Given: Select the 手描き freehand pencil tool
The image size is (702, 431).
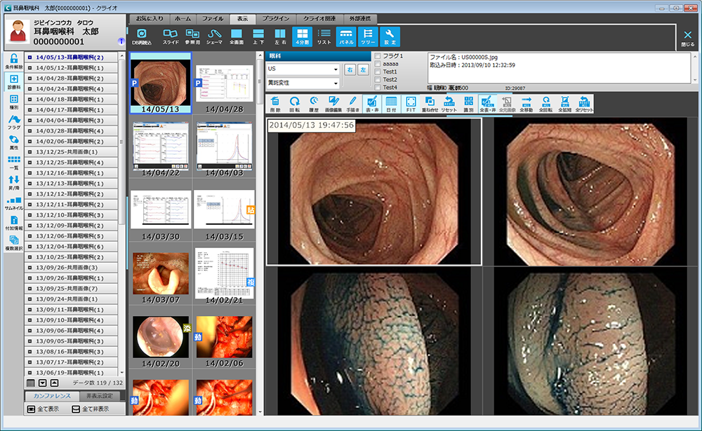Looking at the screenshot, I should tap(353, 104).
